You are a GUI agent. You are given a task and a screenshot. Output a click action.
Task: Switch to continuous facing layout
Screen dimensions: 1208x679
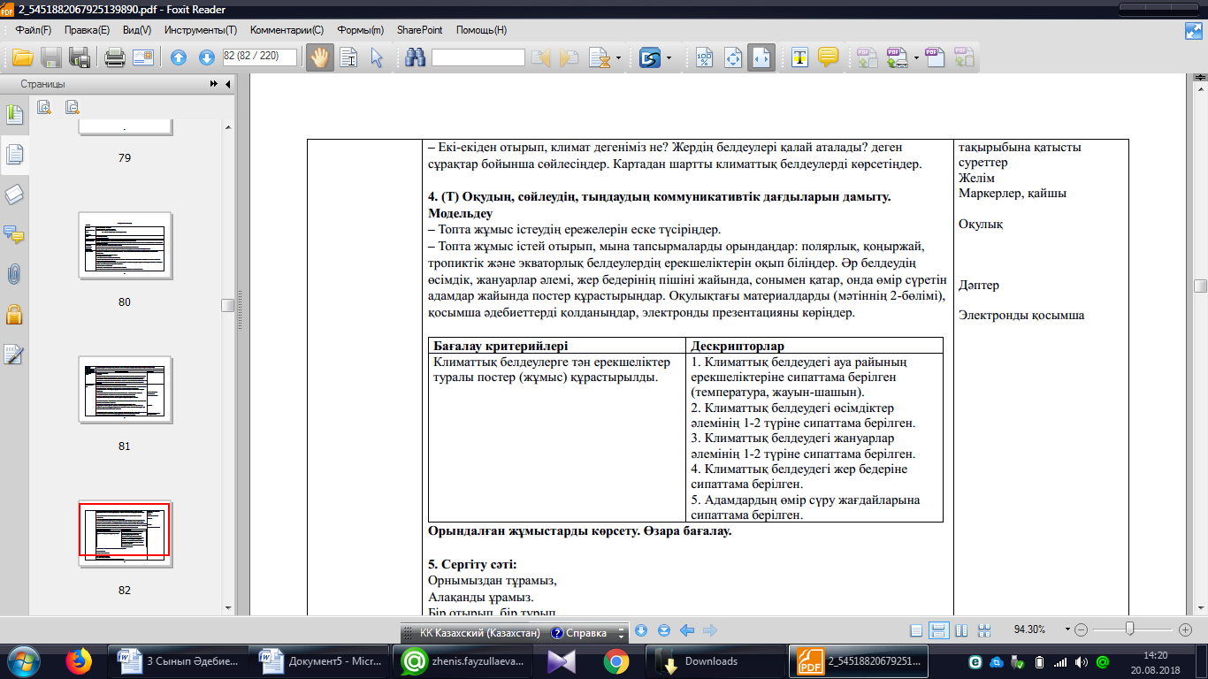pyautogui.click(x=983, y=630)
